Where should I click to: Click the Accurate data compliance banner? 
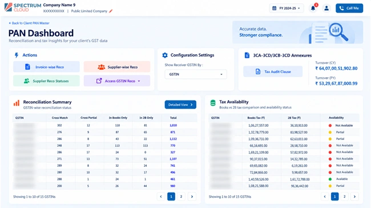point(297,32)
